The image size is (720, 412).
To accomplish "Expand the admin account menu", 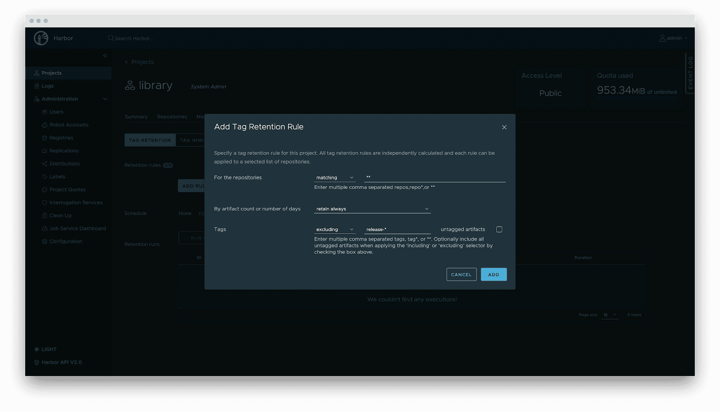I will (x=674, y=38).
